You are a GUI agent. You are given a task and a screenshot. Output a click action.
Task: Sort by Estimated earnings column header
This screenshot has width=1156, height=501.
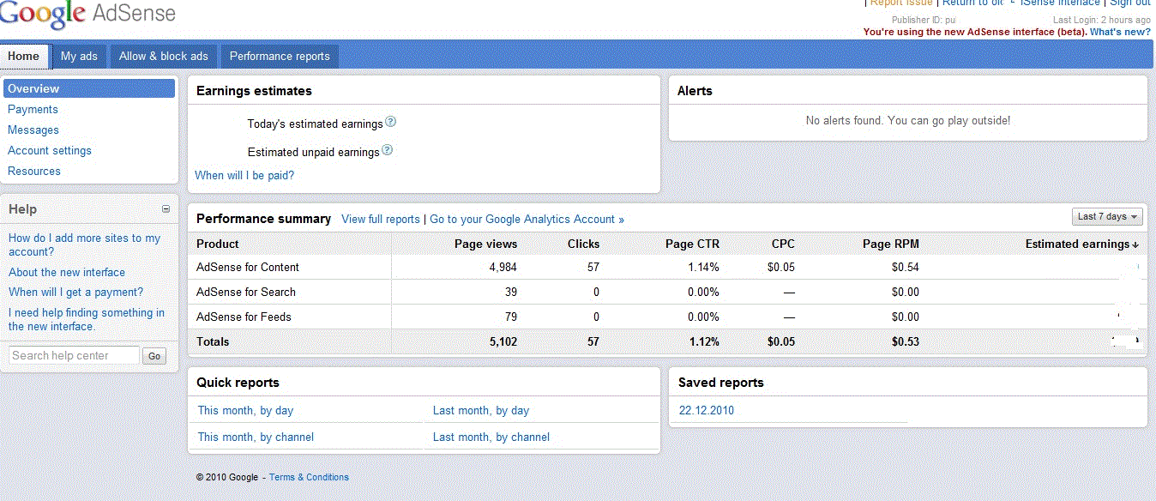pos(1081,244)
